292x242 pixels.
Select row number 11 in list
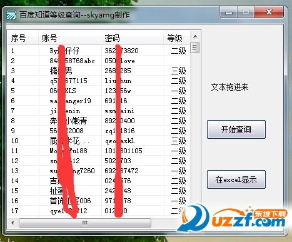pos(98,151)
